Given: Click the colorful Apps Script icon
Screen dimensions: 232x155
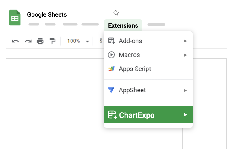Looking at the screenshot, I should click(x=111, y=69).
